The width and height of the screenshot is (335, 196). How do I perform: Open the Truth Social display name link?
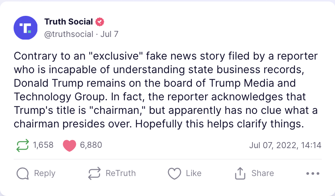[69, 22]
